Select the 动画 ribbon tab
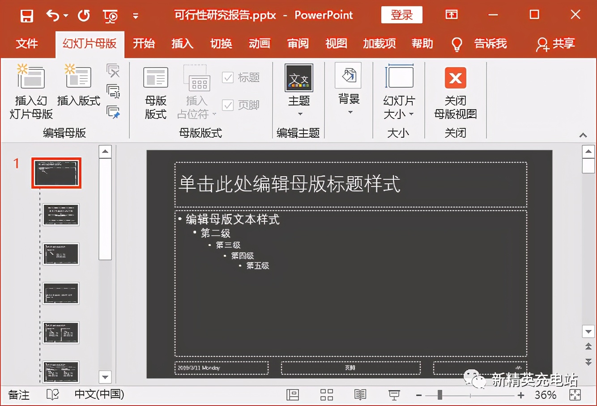The height and width of the screenshot is (406, 597). 260,44
